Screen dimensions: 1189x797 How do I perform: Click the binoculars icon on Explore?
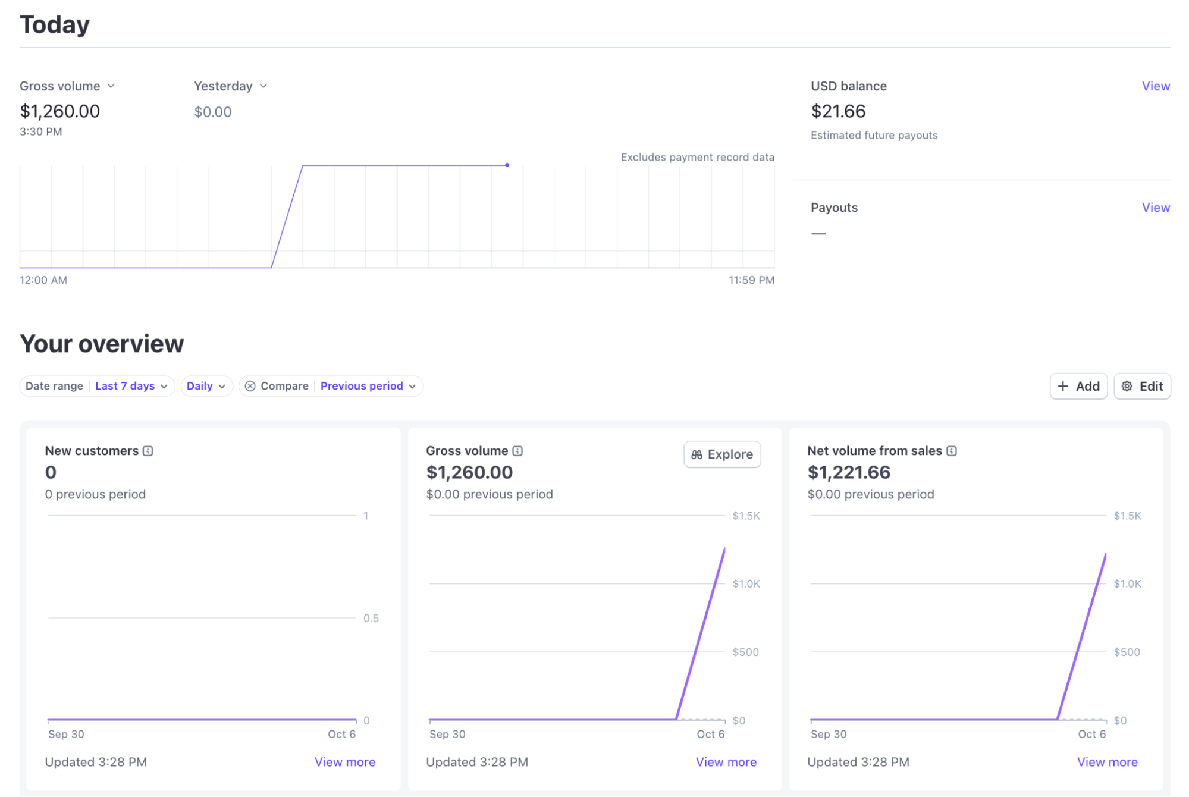697,454
